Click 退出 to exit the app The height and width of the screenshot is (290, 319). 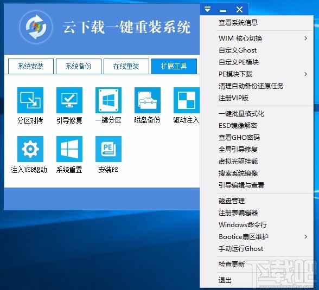coord(257,280)
